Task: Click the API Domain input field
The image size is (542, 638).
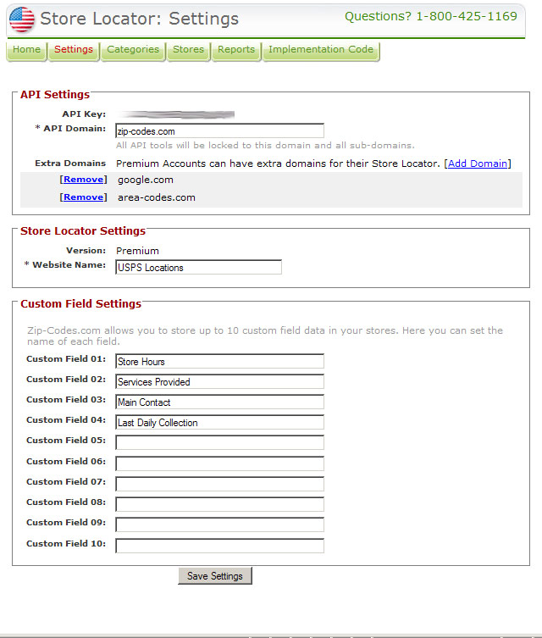Action: 219,131
